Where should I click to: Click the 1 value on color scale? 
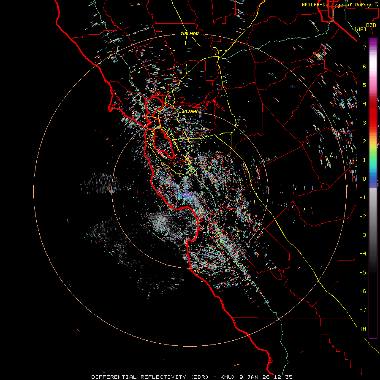click(364, 160)
